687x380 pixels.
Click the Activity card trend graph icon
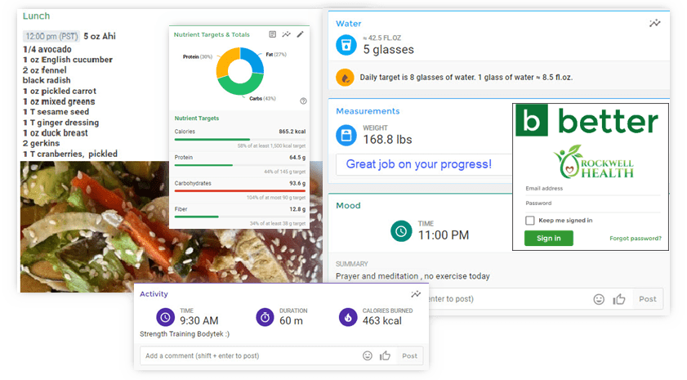[416, 294]
